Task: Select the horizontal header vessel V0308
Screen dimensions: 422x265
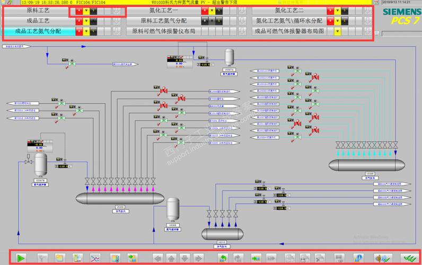Action: tap(120, 199)
